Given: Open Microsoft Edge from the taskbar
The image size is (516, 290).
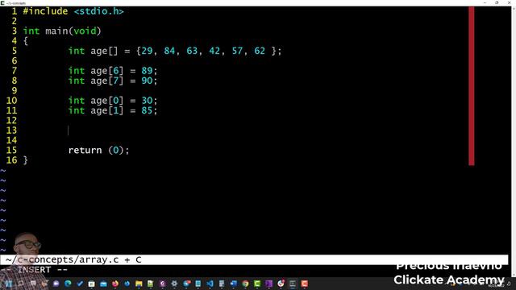Looking at the screenshot, I should [68, 284].
